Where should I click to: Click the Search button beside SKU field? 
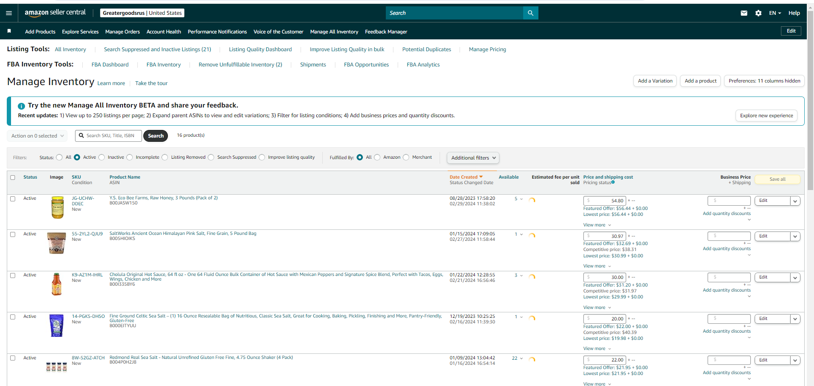[156, 136]
